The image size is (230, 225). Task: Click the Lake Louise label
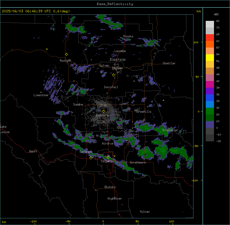(x=5, y=129)
